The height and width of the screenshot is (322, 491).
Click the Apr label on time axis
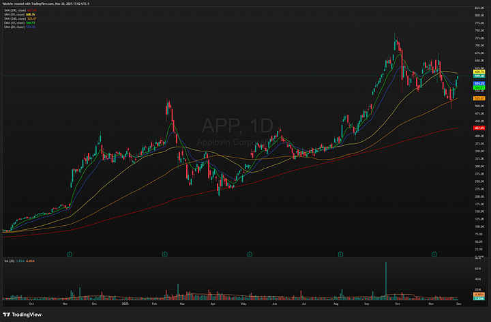(x=213, y=304)
